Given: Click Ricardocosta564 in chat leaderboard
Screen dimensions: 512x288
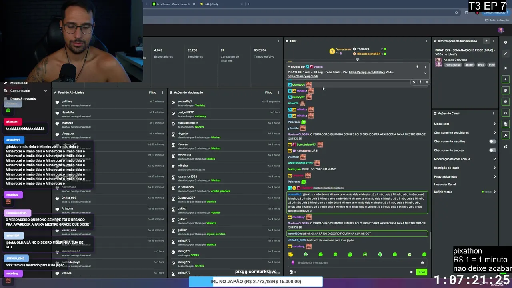Looking at the screenshot, I should tap(369, 54).
